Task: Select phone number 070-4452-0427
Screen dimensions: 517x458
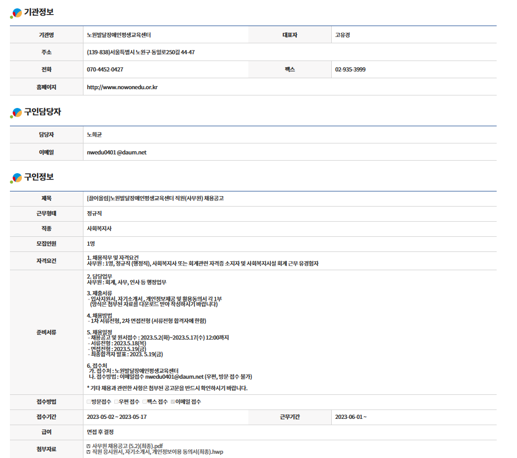Action: tap(105, 69)
